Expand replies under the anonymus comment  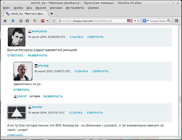click(x=37, y=55)
